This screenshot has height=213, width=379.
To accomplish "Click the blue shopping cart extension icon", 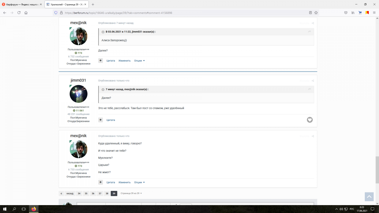I will (360, 13).
